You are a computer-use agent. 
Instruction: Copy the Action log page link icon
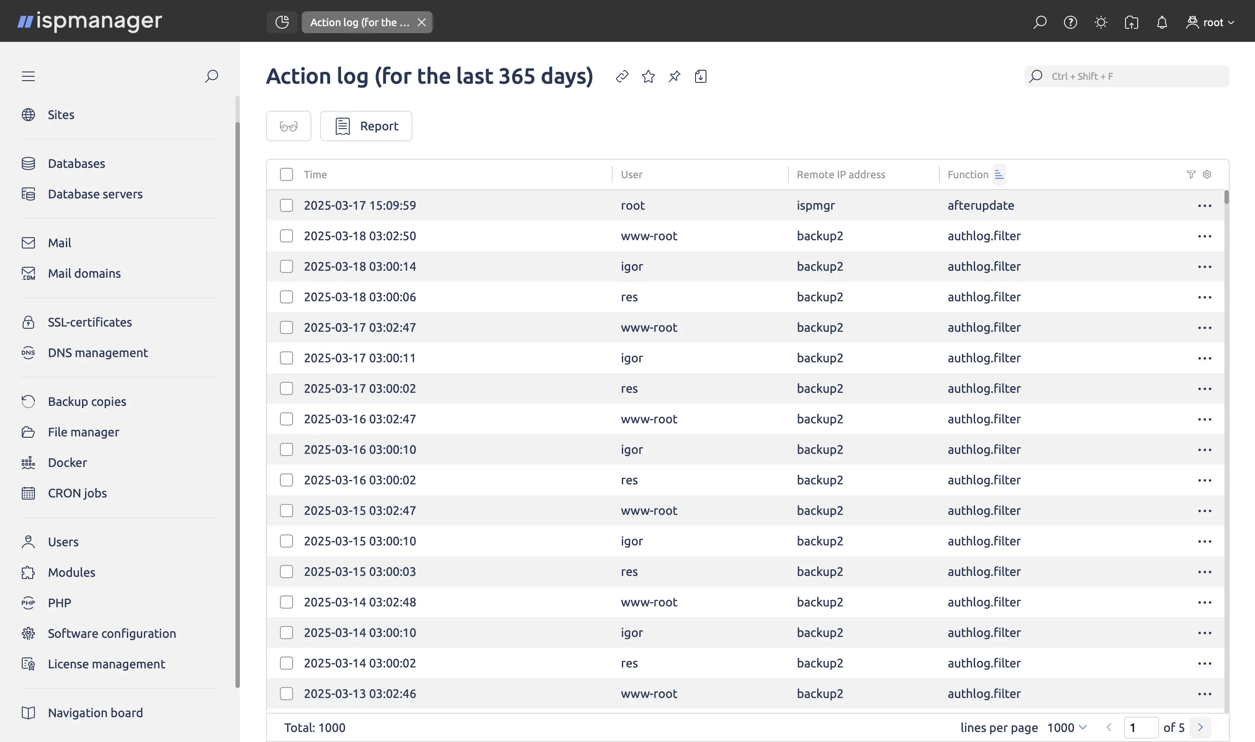pyautogui.click(x=622, y=76)
